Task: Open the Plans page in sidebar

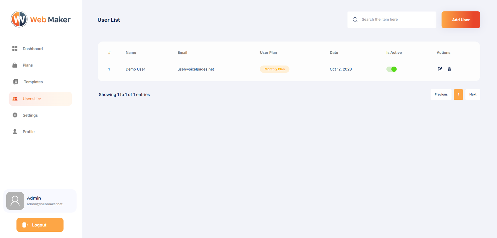Action: pyautogui.click(x=28, y=65)
